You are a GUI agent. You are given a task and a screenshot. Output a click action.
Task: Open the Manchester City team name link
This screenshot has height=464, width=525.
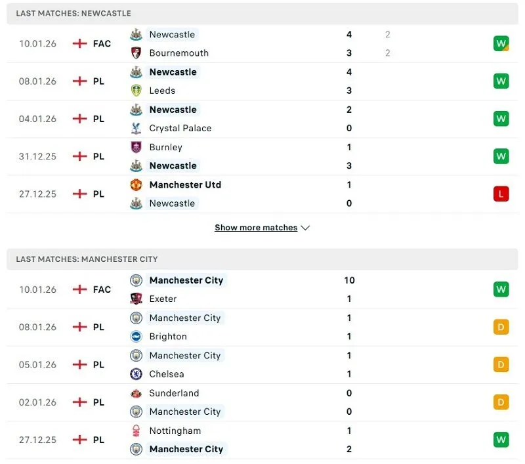point(186,280)
